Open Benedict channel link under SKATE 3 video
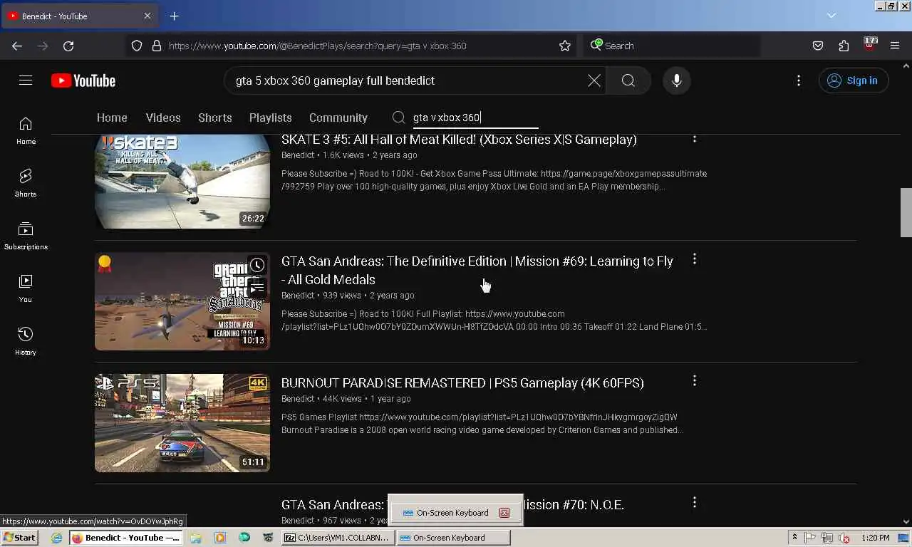The image size is (912, 547). 298,155
